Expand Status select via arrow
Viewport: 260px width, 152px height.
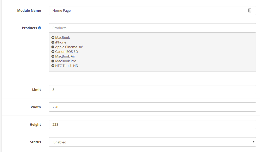point(253,142)
